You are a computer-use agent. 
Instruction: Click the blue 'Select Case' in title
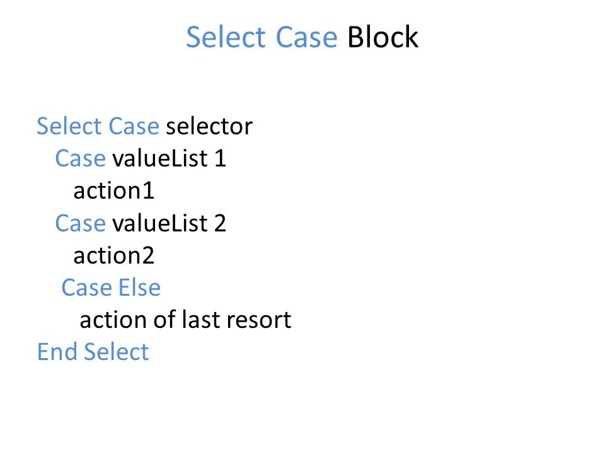262,37
